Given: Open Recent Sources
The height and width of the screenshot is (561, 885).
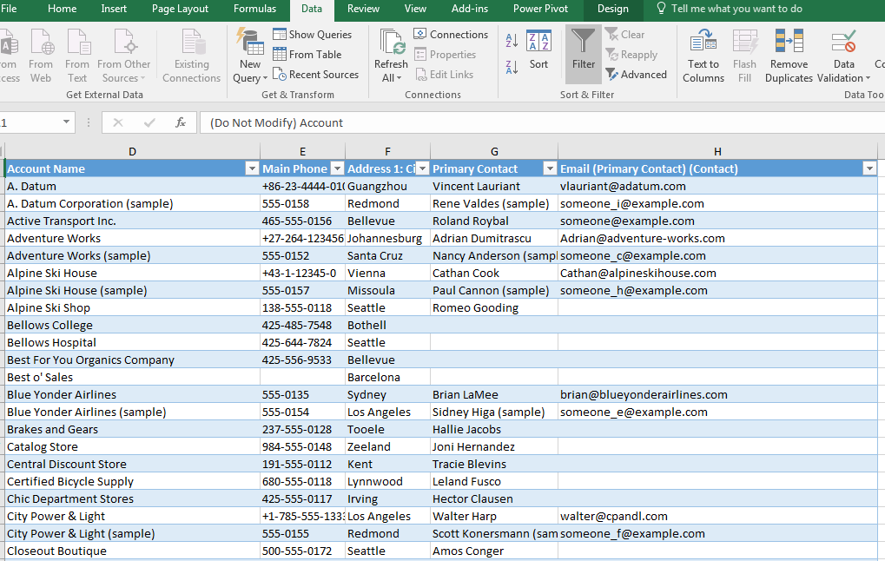Looking at the screenshot, I should 315,75.
